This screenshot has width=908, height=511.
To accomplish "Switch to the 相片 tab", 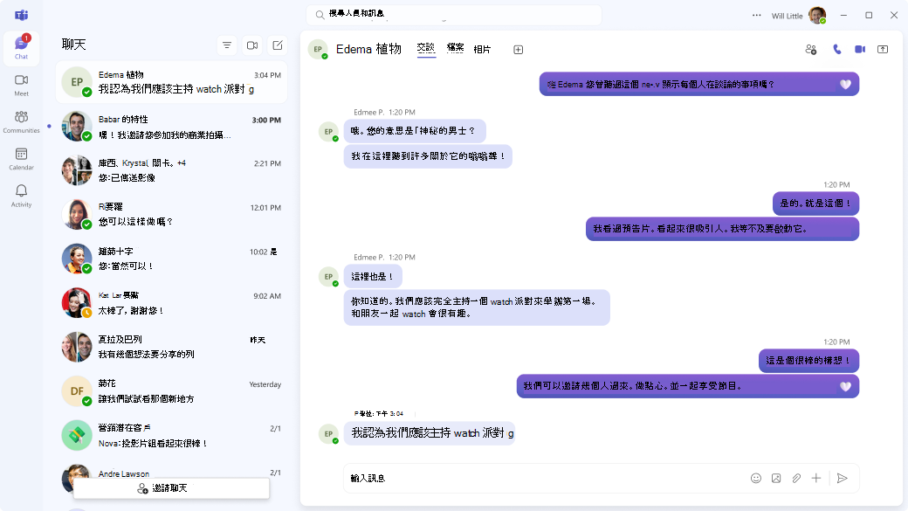I will click(482, 50).
